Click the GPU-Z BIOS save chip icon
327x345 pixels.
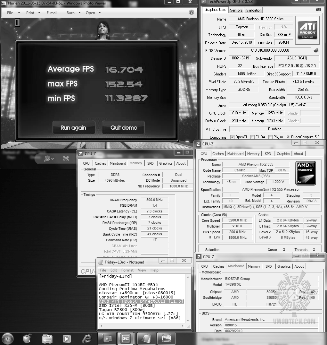point(316,50)
